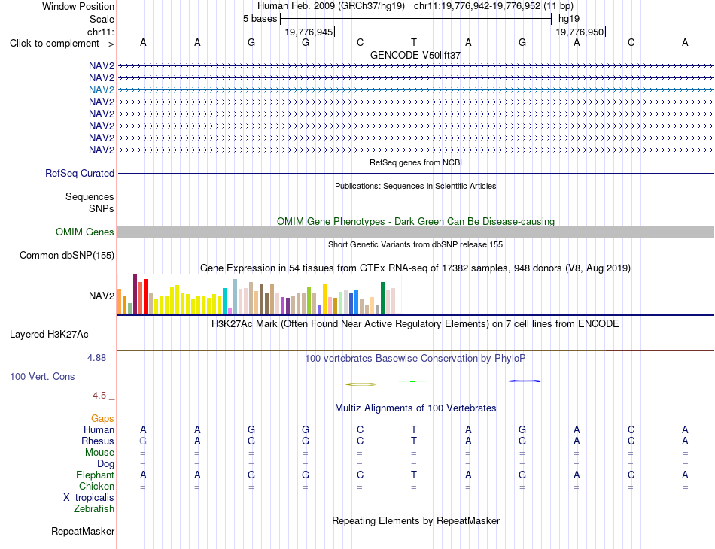Image resolution: width=715 pixels, height=549 pixels.
Task: Select the OMIM Genes track label
Action: [84, 232]
